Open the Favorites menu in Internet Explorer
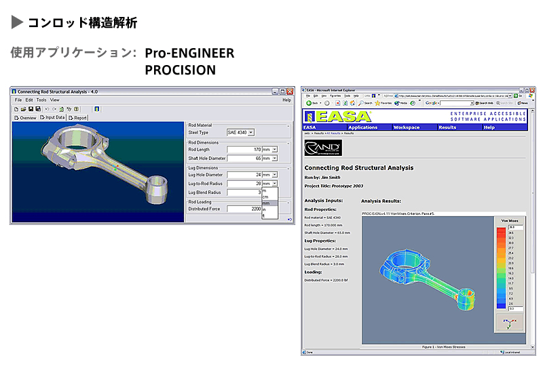The height and width of the screenshot is (368, 543). (x=335, y=96)
